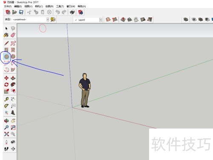This screenshot has height=160, width=213.
Task: Open Model Info toolbar icon
Action: [x=81, y=12]
